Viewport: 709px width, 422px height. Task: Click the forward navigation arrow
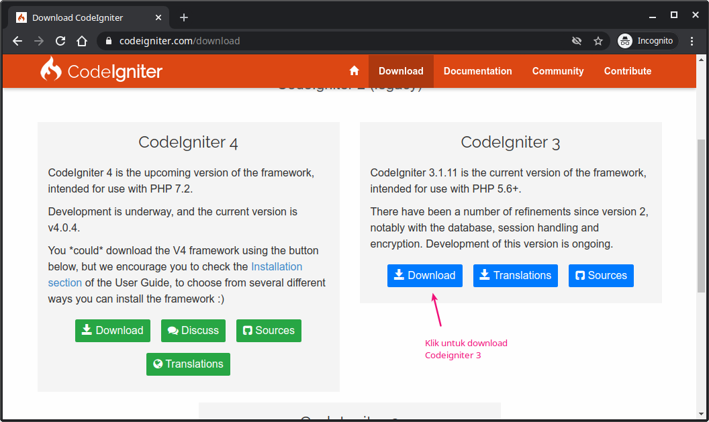tap(38, 41)
